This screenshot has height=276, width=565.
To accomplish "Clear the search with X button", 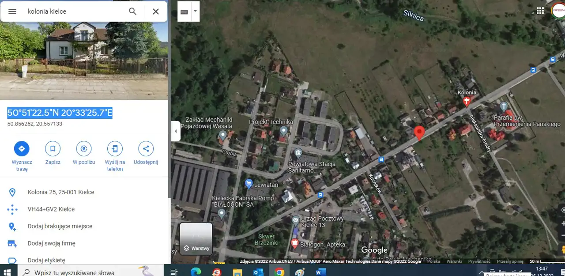I will [156, 11].
